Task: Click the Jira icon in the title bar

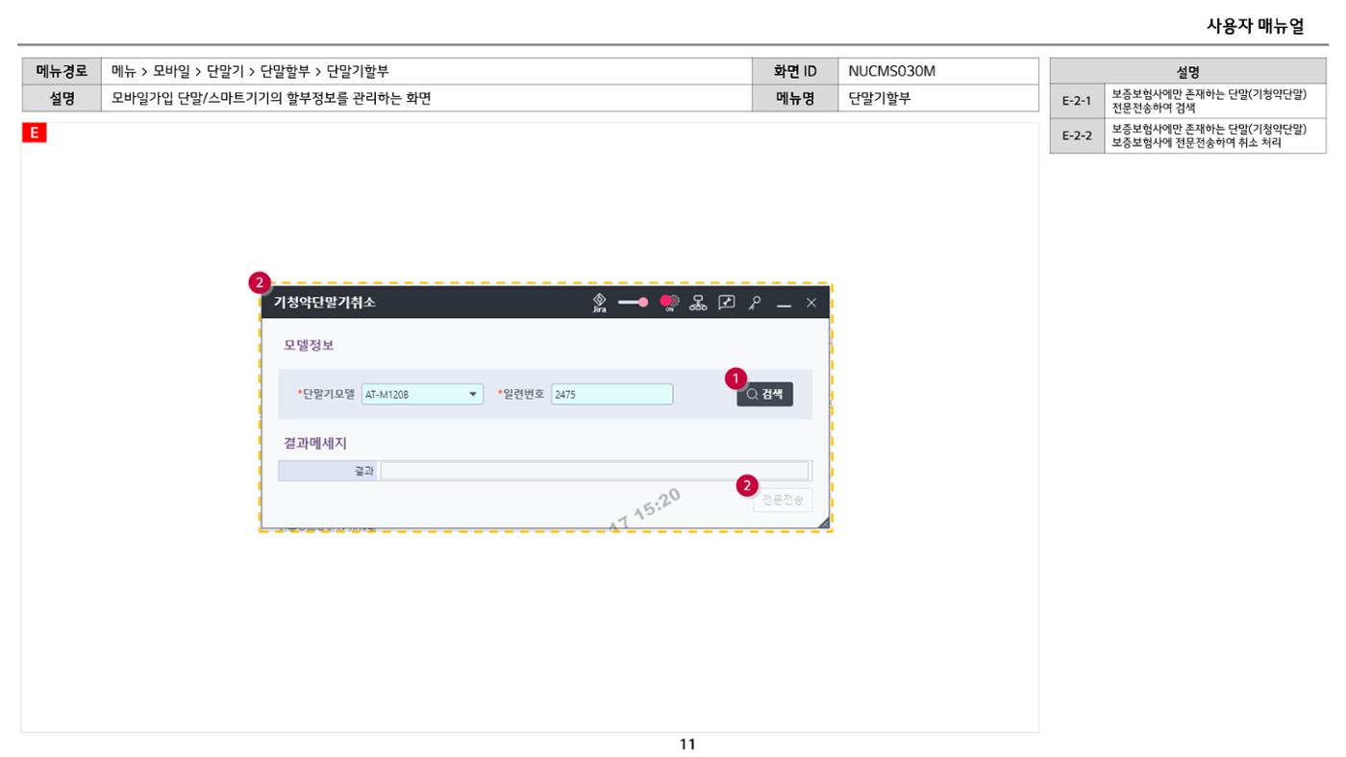Action: click(x=599, y=303)
